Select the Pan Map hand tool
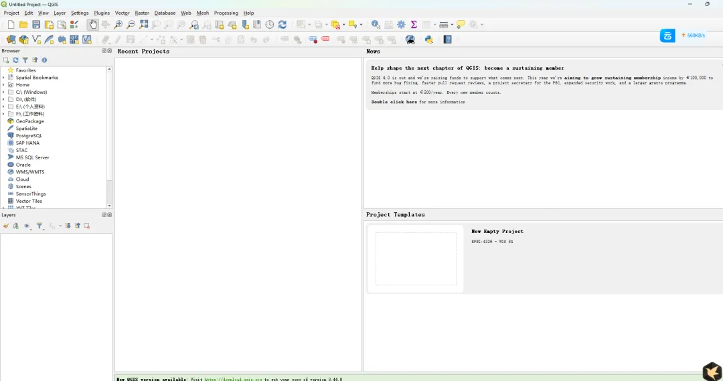The width and height of the screenshot is (723, 381). [92, 25]
